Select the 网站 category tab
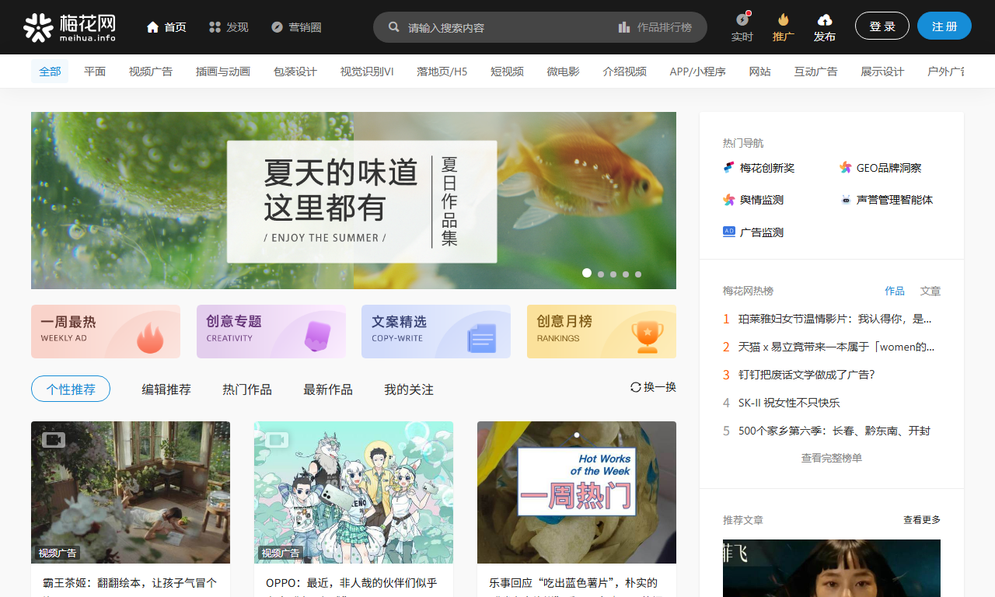Screen dimensions: 995x597 [x=760, y=72]
